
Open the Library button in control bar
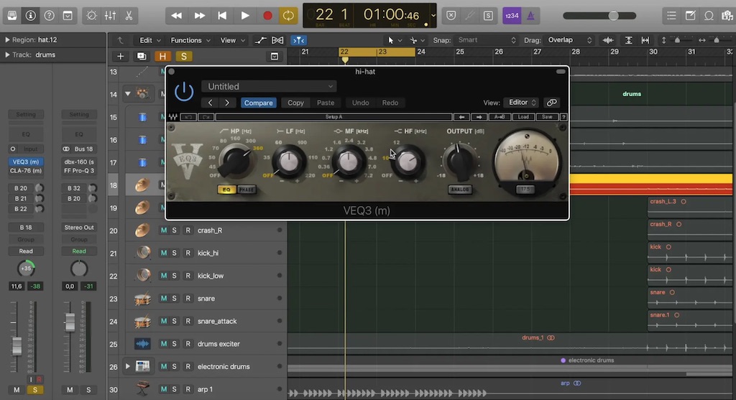[x=11, y=16]
